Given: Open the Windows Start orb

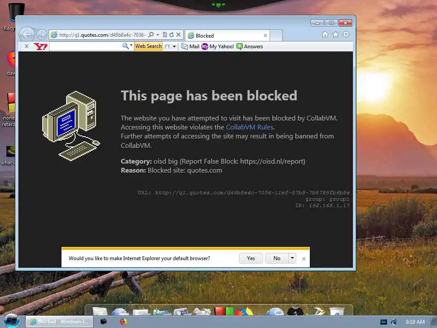Looking at the screenshot, I should [11, 321].
